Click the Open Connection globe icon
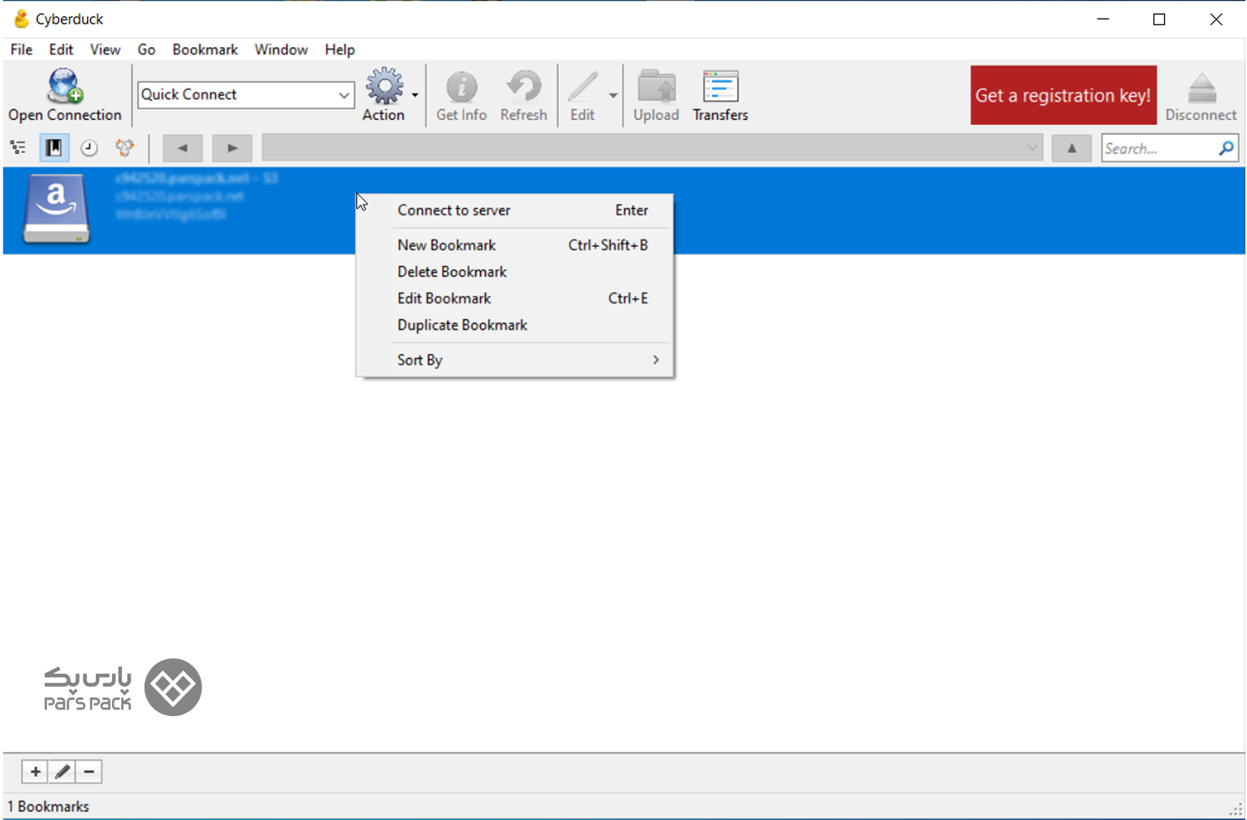 [x=64, y=87]
